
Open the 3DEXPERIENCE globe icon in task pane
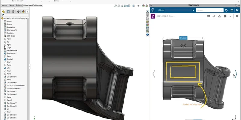click(147, 35)
